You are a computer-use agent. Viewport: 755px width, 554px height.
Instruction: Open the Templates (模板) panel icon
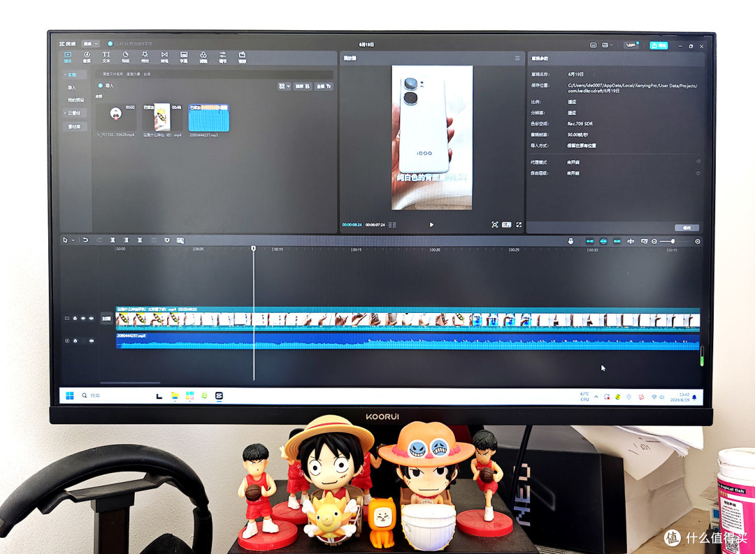pos(242,57)
